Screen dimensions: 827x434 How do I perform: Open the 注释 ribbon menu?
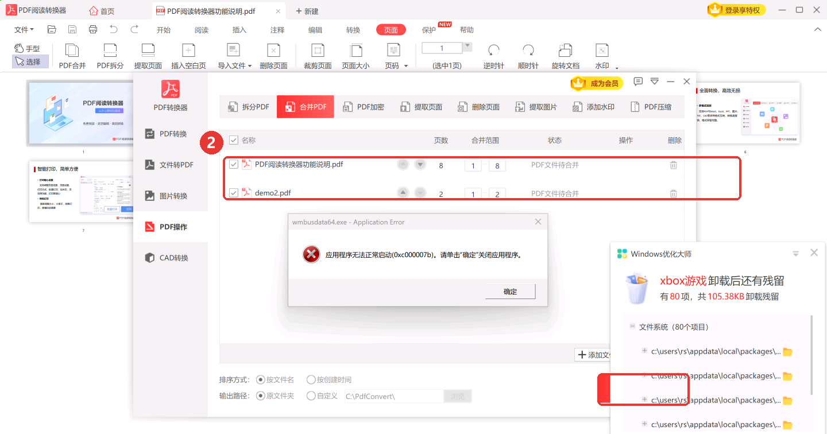277,30
